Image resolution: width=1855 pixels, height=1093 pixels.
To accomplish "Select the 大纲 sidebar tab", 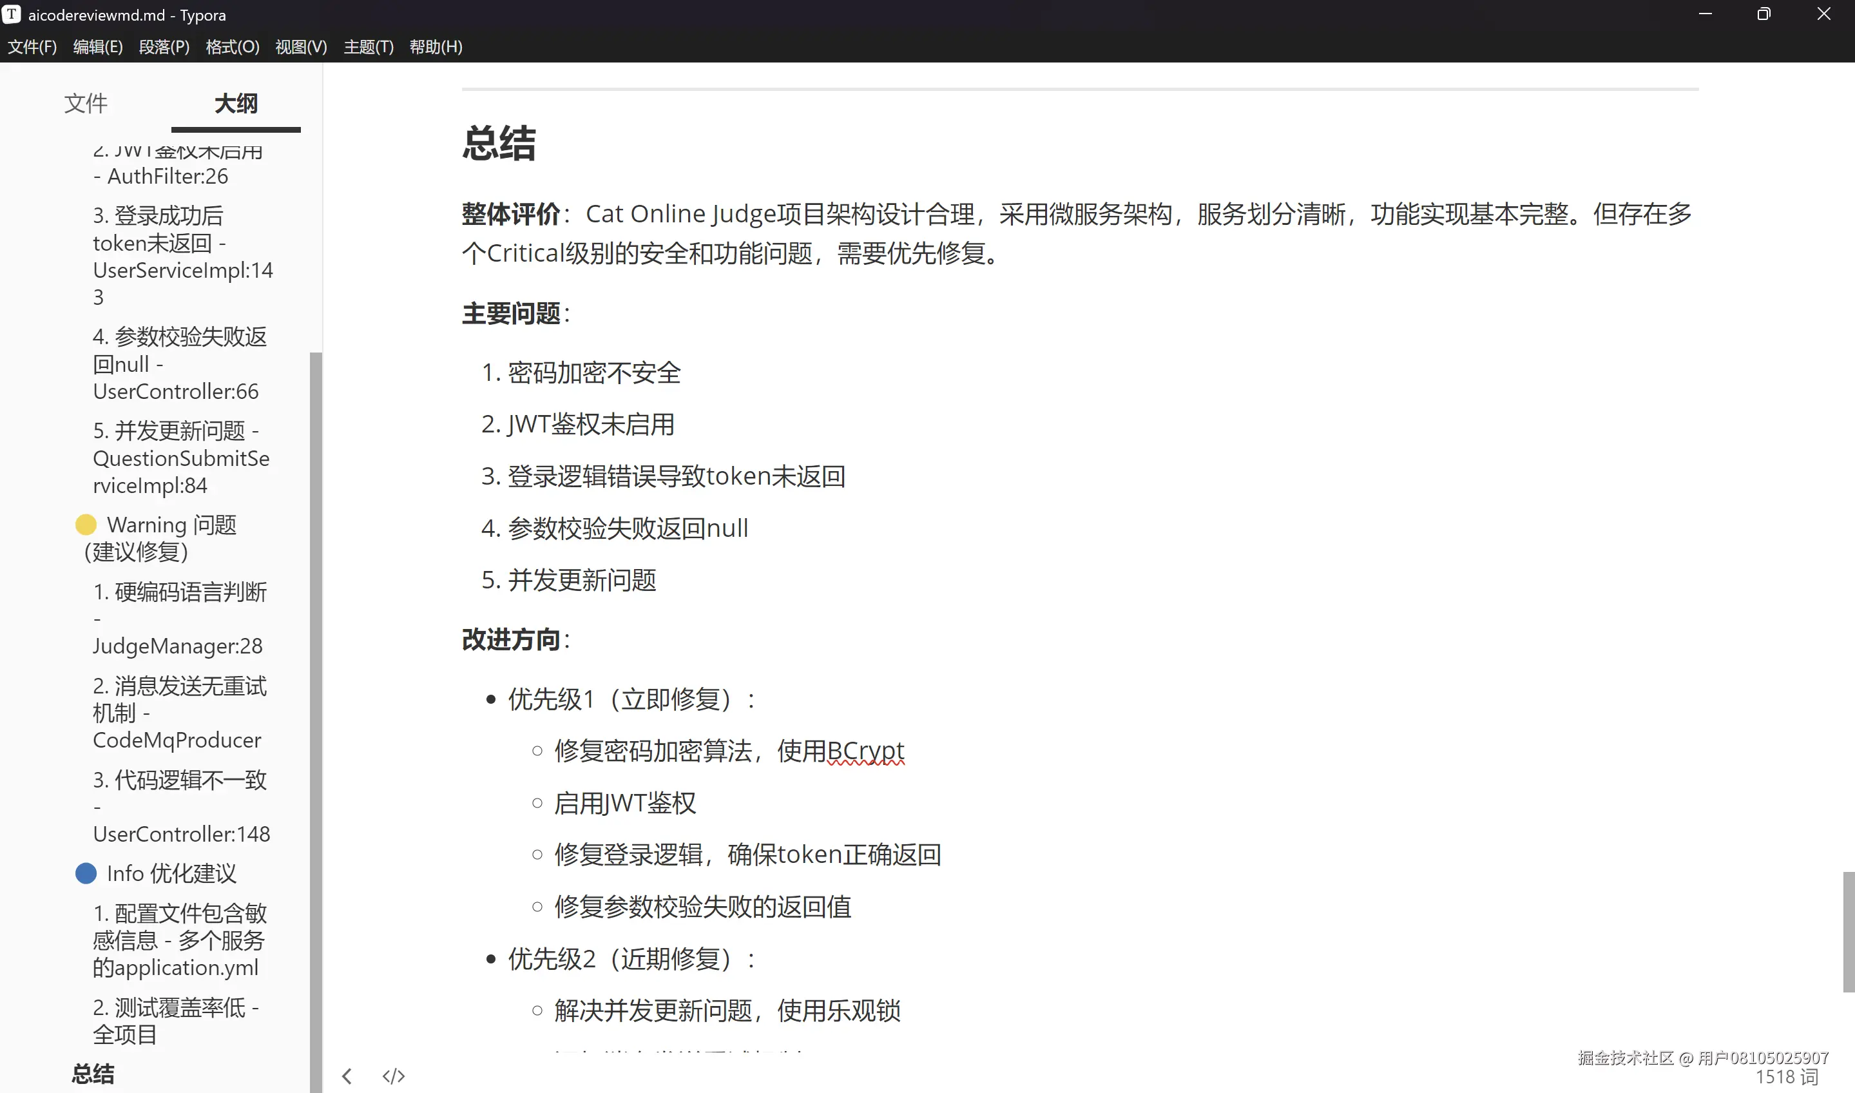I will [235, 103].
